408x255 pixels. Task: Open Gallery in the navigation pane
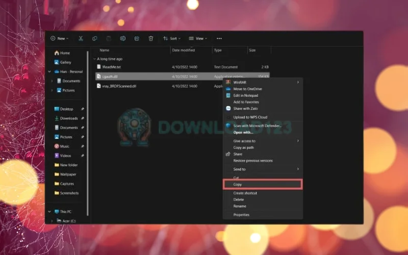pos(63,62)
